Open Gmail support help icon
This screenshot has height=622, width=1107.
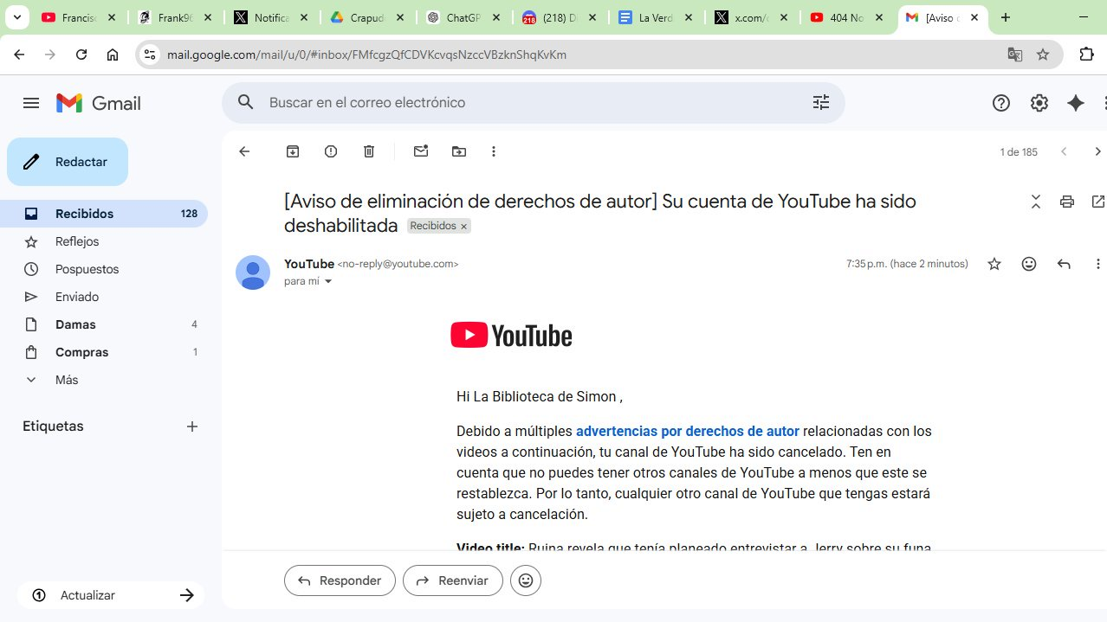pyautogui.click(x=1001, y=103)
